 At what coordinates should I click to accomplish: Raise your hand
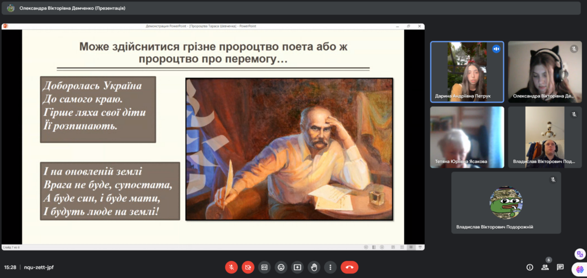[x=314, y=267]
